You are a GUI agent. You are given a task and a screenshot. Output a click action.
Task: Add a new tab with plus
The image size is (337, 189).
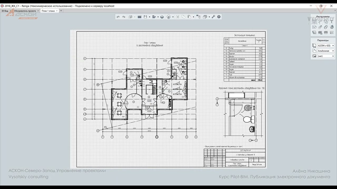(61, 11)
